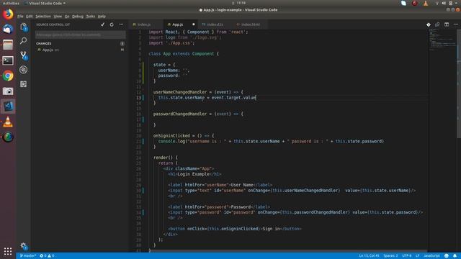Open the Extensions view in activity bar
461x259 pixels.
23,84
